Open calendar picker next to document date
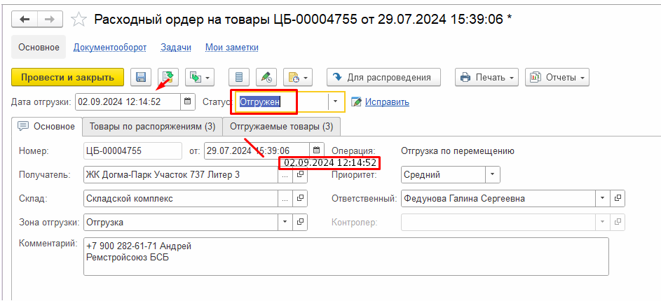Screen dimensions: 661x301 coord(317,150)
